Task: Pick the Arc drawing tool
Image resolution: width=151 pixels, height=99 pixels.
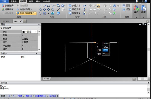Action: [x=48, y=10]
